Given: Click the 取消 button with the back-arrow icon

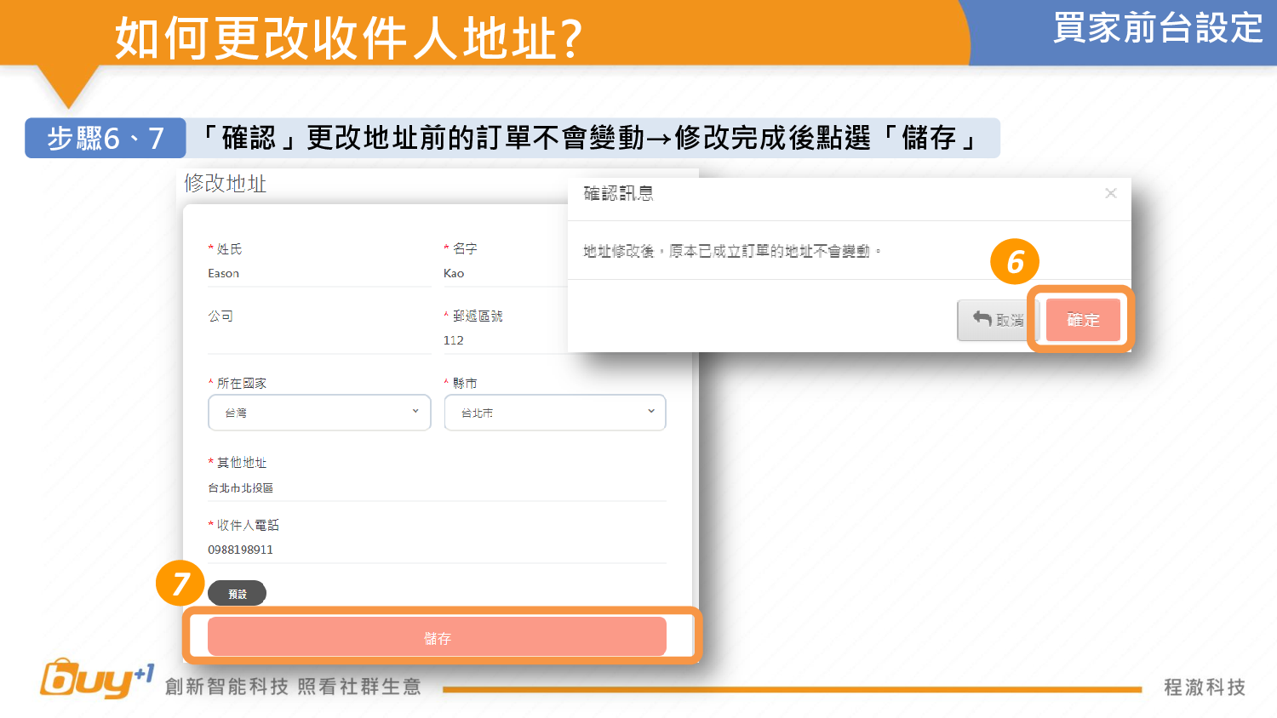Looking at the screenshot, I should 996,320.
